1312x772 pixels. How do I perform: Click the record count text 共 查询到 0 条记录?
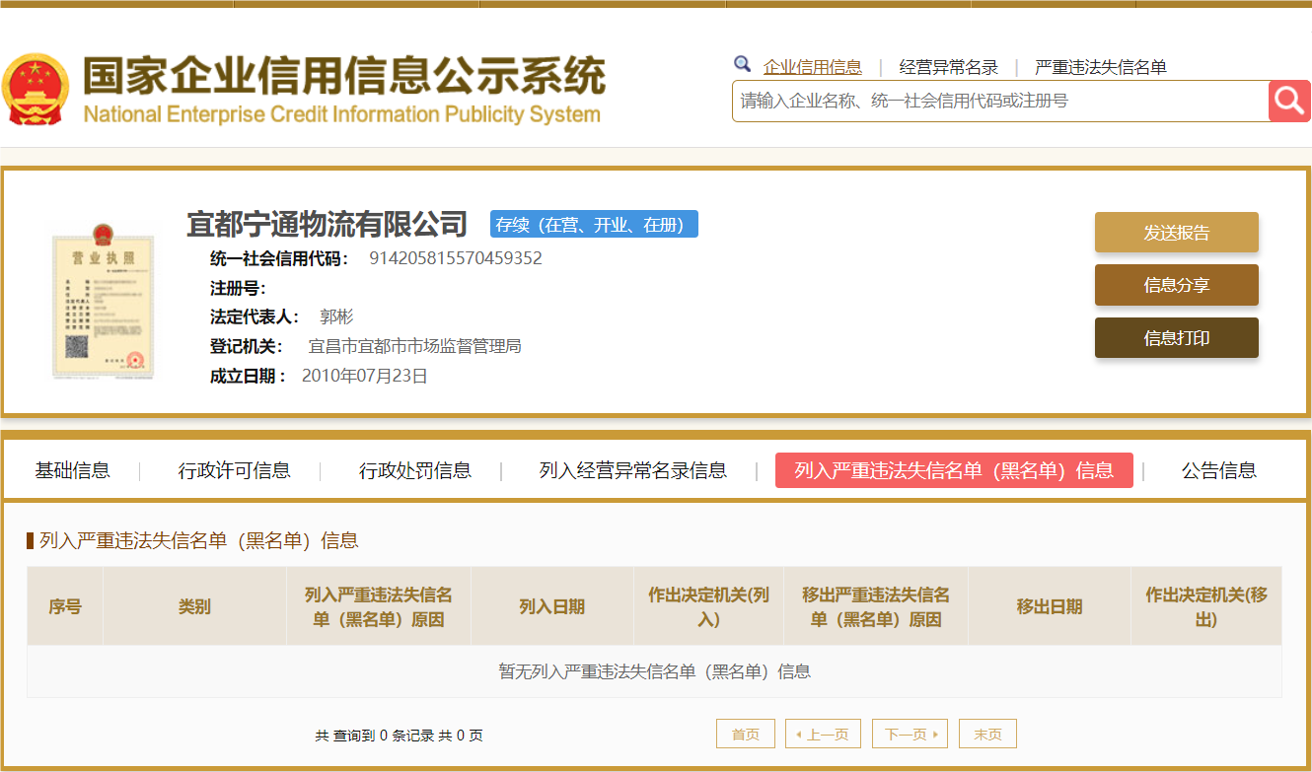(x=375, y=736)
